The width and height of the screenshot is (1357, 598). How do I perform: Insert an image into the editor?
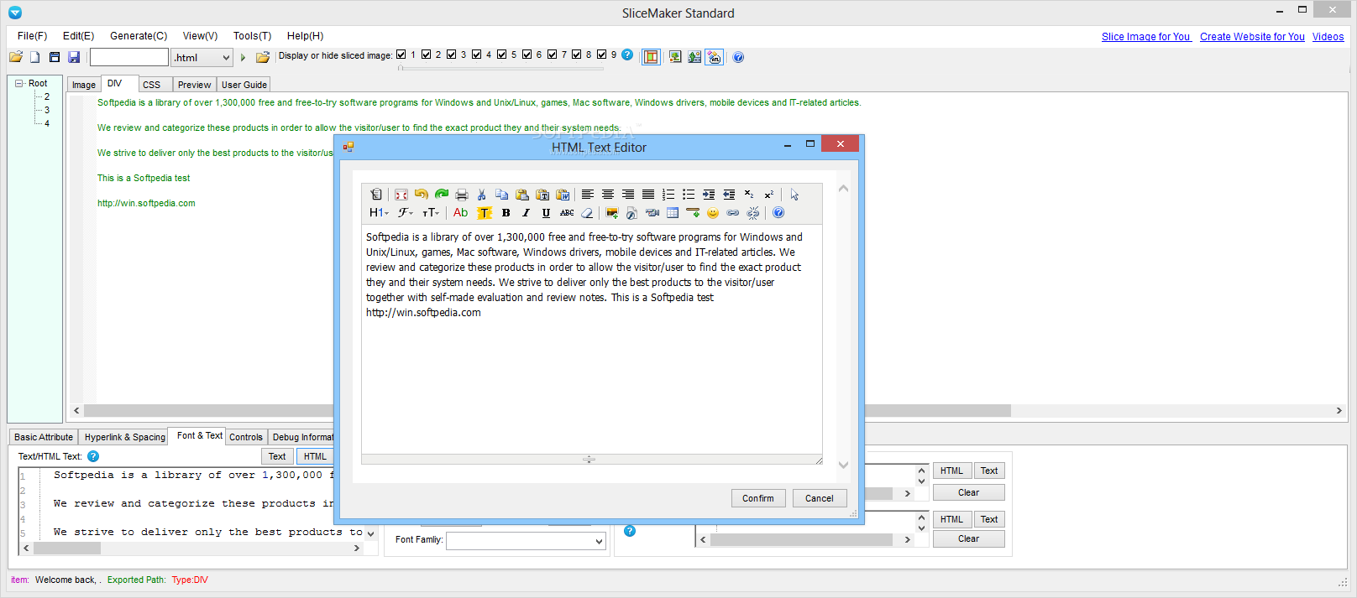click(x=612, y=213)
